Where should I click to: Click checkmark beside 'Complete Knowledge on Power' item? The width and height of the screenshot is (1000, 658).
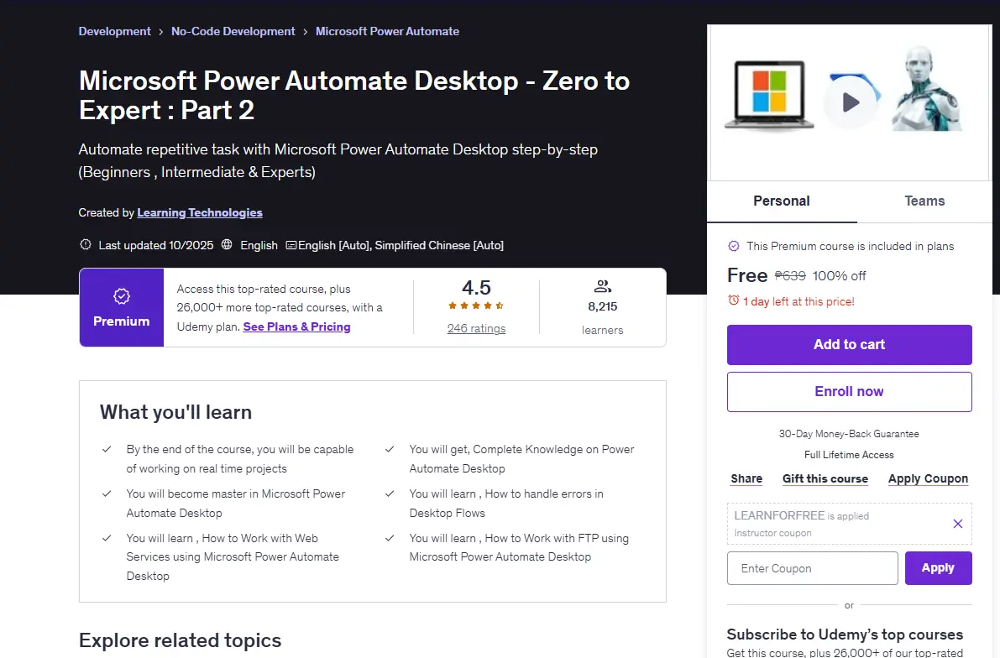(390, 450)
